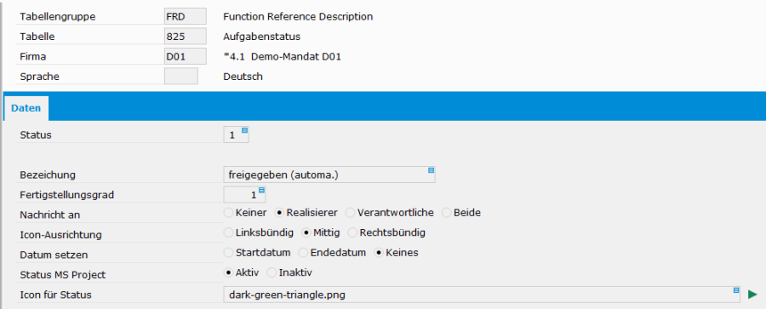This screenshot has height=309, width=766.
Task: Click the Firma field showing D01
Action: [x=186, y=56]
